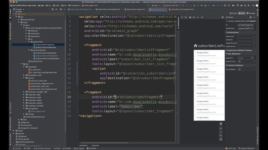
Task: Hide the Project panel with minus icon
Action: [64, 9]
